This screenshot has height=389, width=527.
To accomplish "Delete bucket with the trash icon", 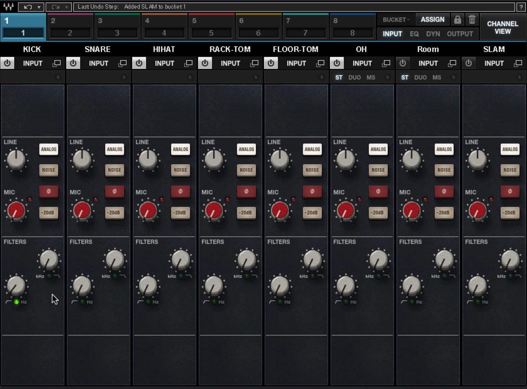I will (x=472, y=20).
